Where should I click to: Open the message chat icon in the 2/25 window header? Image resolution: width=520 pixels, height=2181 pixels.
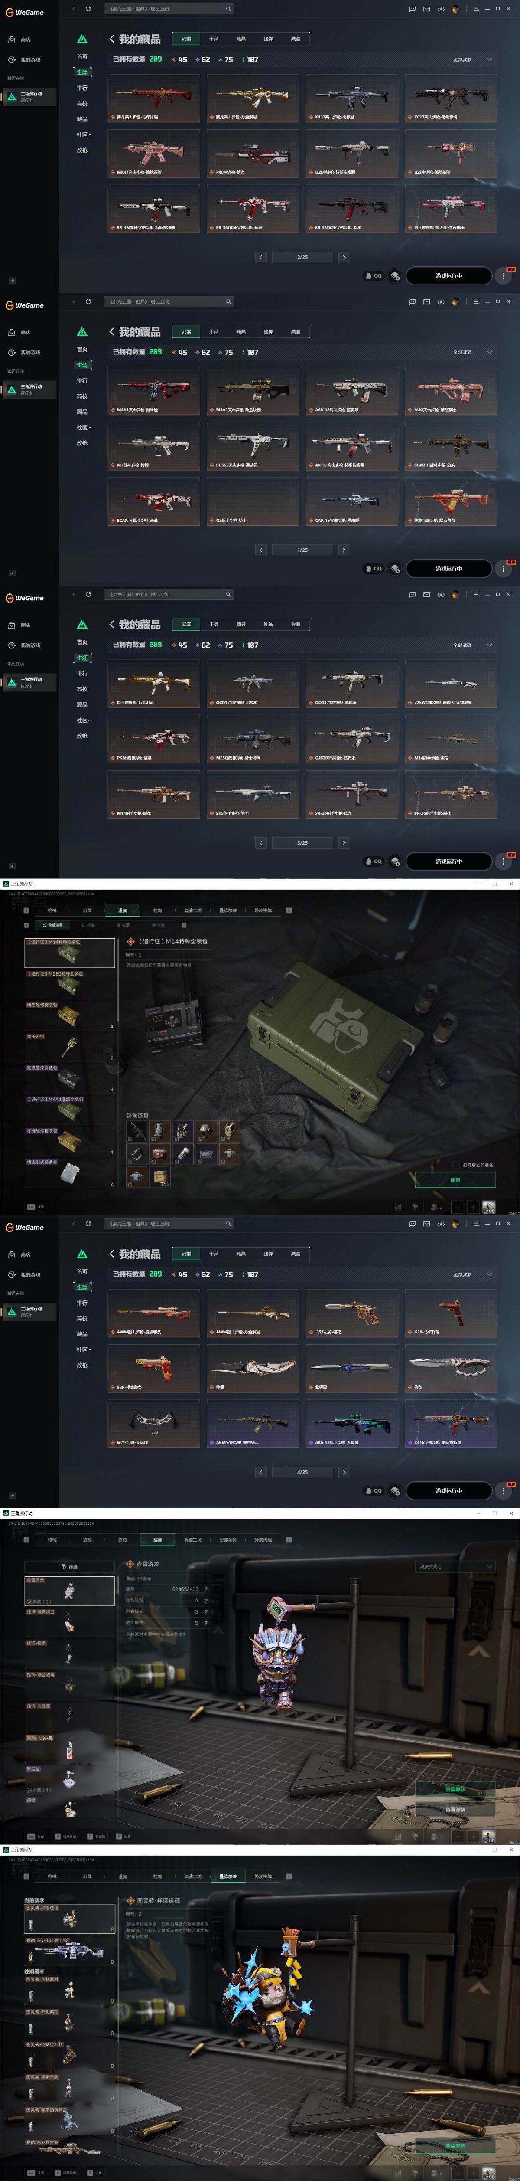tap(412, 9)
